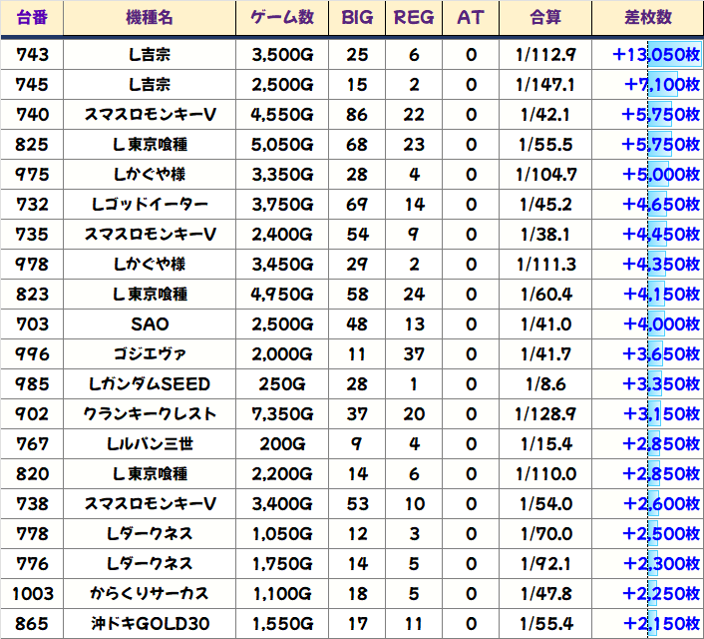Click the 1/38.1 combined rate cell
Image resolution: width=704 pixels, height=639 pixels.
coord(545,235)
